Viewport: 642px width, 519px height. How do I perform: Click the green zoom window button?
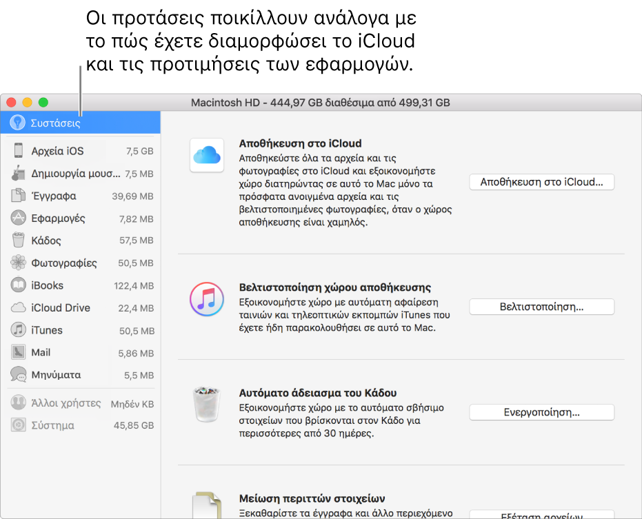coord(43,102)
